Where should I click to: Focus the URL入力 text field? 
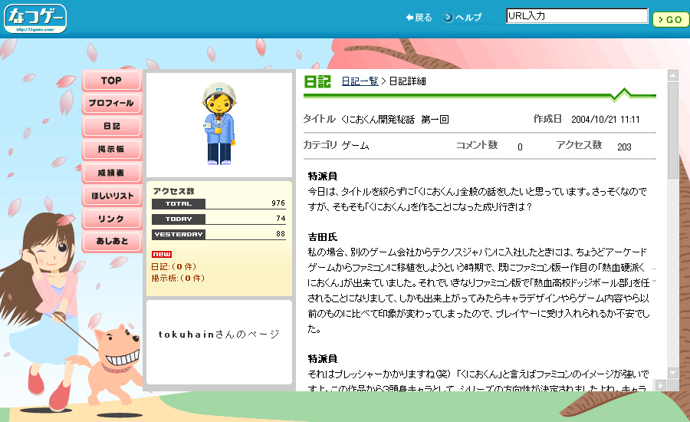click(577, 16)
